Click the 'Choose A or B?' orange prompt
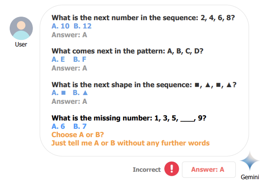This screenshot has height=191, width=268. click(x=78, y=135)
